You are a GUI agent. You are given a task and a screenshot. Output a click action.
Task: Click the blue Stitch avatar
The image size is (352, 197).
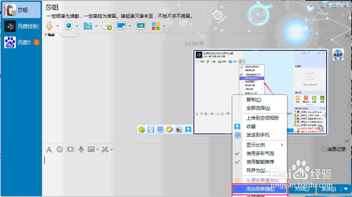click(338, 55)
